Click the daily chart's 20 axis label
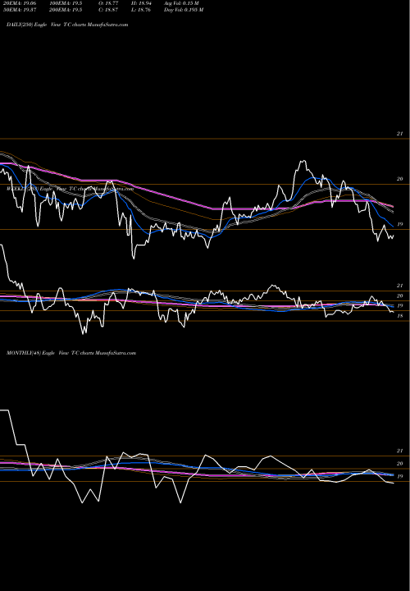 click(400, 179)
